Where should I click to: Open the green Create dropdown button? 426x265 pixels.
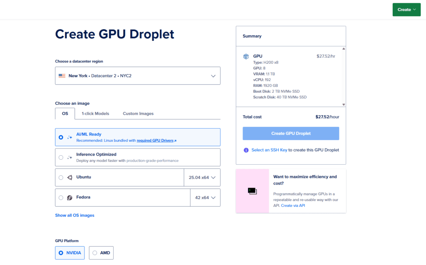406,10
